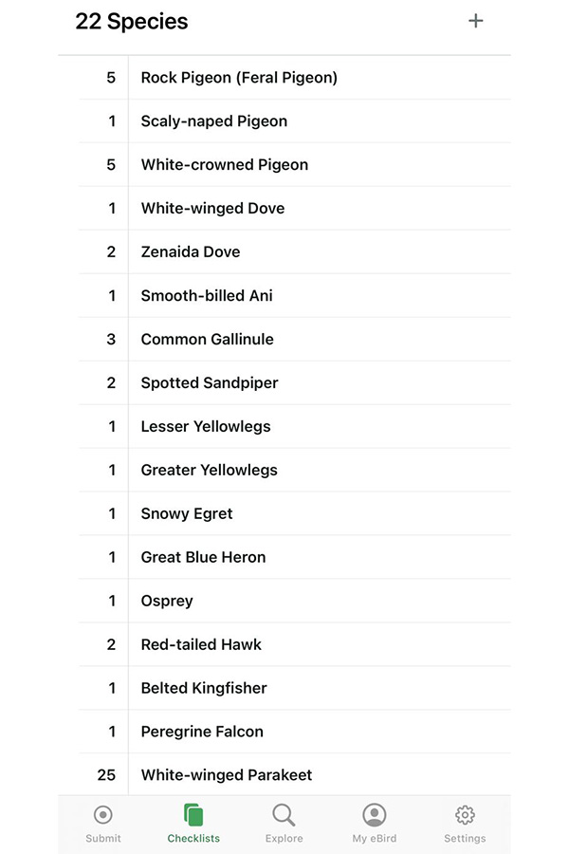Open the White-winged Dove entry
Image resolution: width=569 pixels, height=854 pixels.
click(212, 209)
